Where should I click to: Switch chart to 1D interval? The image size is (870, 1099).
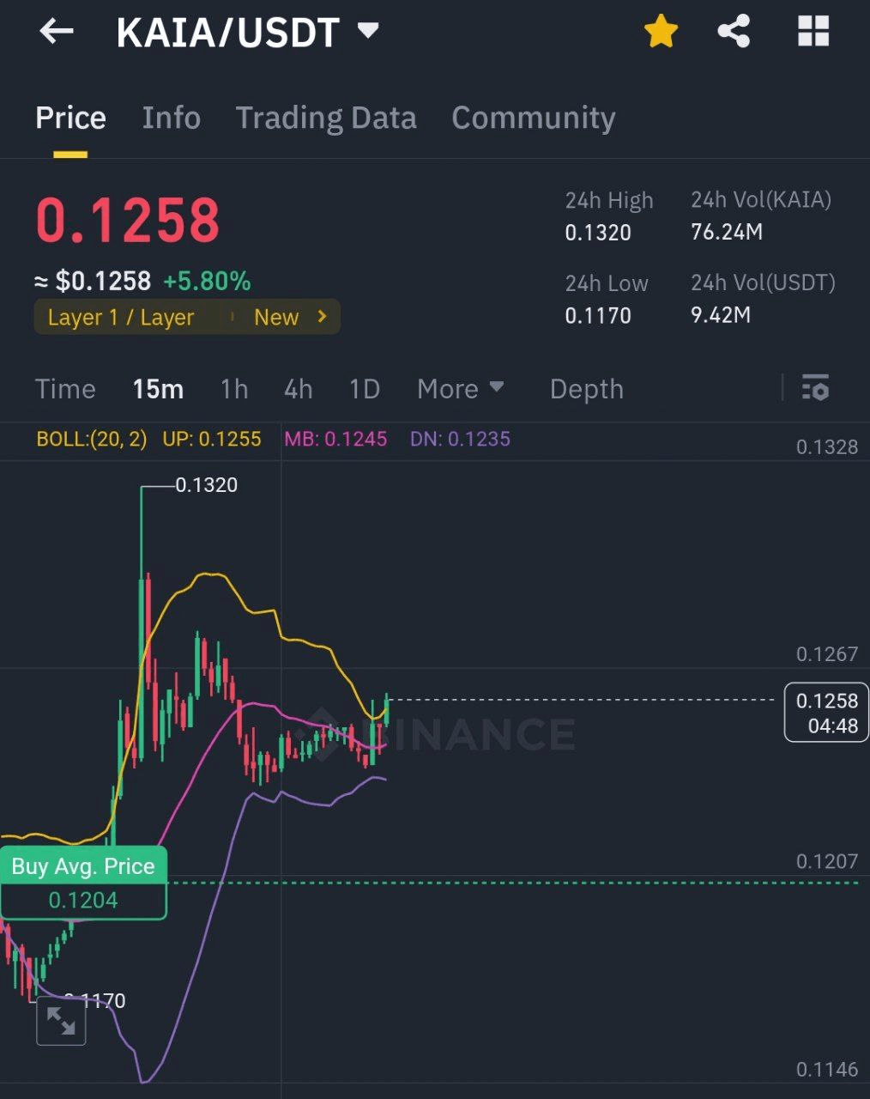(364, 389)
